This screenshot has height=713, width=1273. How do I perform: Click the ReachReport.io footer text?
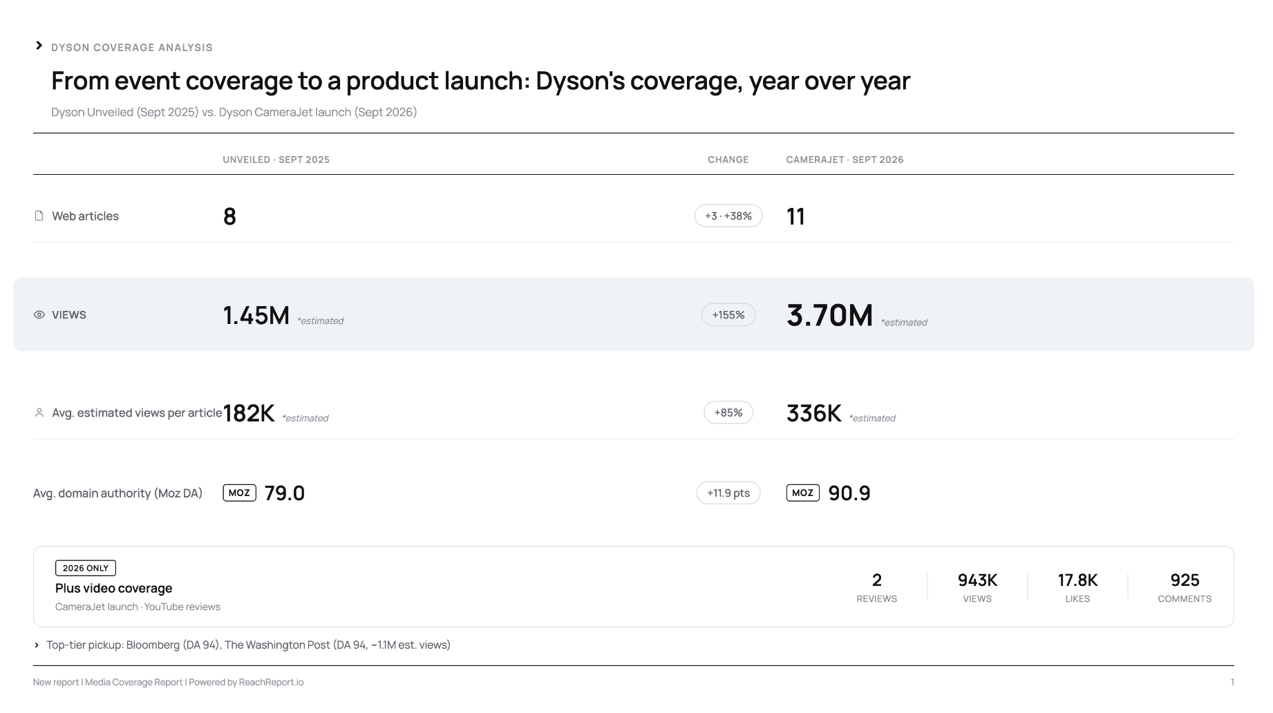coord(271,683)
